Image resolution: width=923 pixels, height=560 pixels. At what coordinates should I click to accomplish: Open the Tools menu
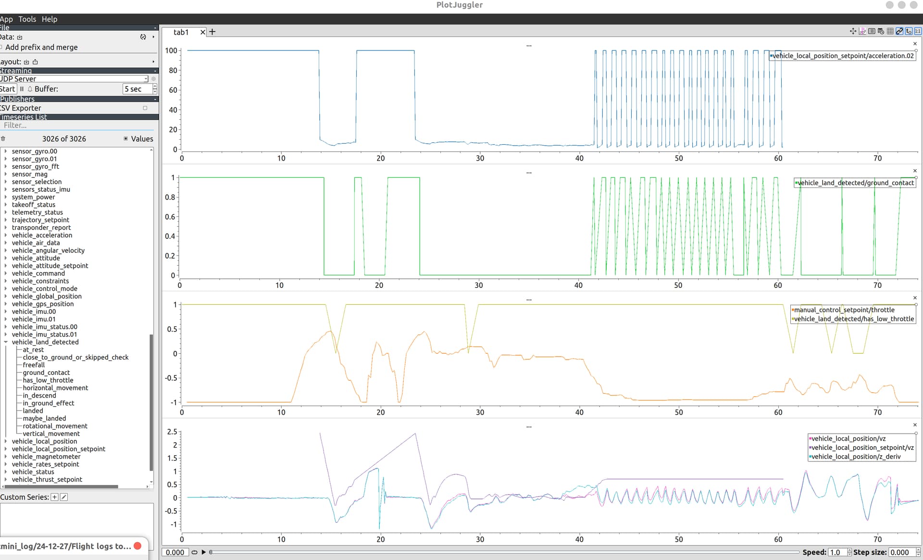(x=27, y=19)
